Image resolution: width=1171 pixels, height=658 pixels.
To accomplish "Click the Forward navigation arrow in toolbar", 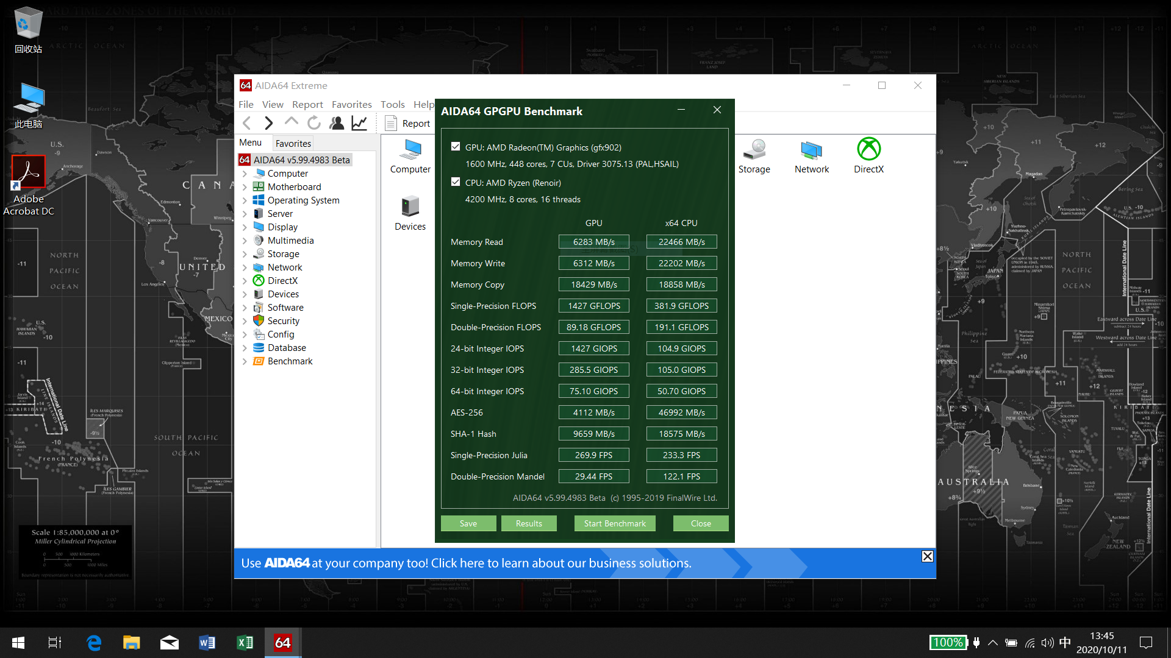I will [x=268, y=123].
